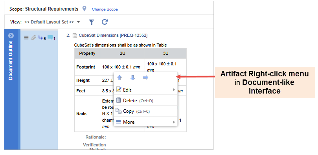Viewport: 318px width, 155px height.
Task: Choose Edit in the context menu
Action: tap(145, 90)
